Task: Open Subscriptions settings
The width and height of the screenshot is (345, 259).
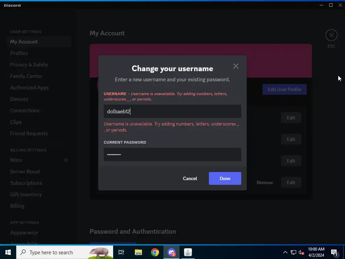Action: point(39,183)
